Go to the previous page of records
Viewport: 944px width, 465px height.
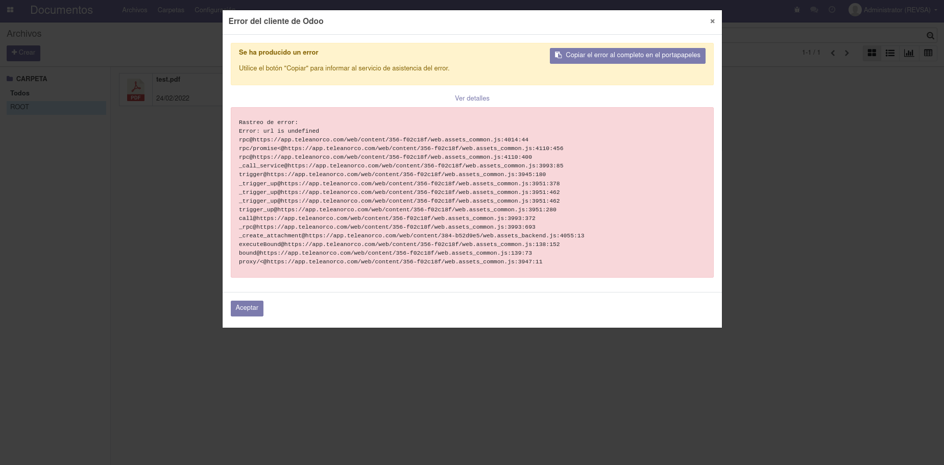(x=833, y=53)
